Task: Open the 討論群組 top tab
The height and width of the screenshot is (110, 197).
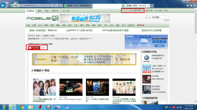Action: pyautogui.click(x=30, y=11)
